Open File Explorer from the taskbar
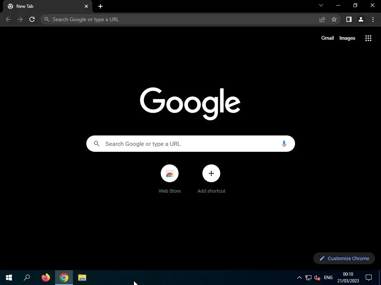 tap(82, 278)
